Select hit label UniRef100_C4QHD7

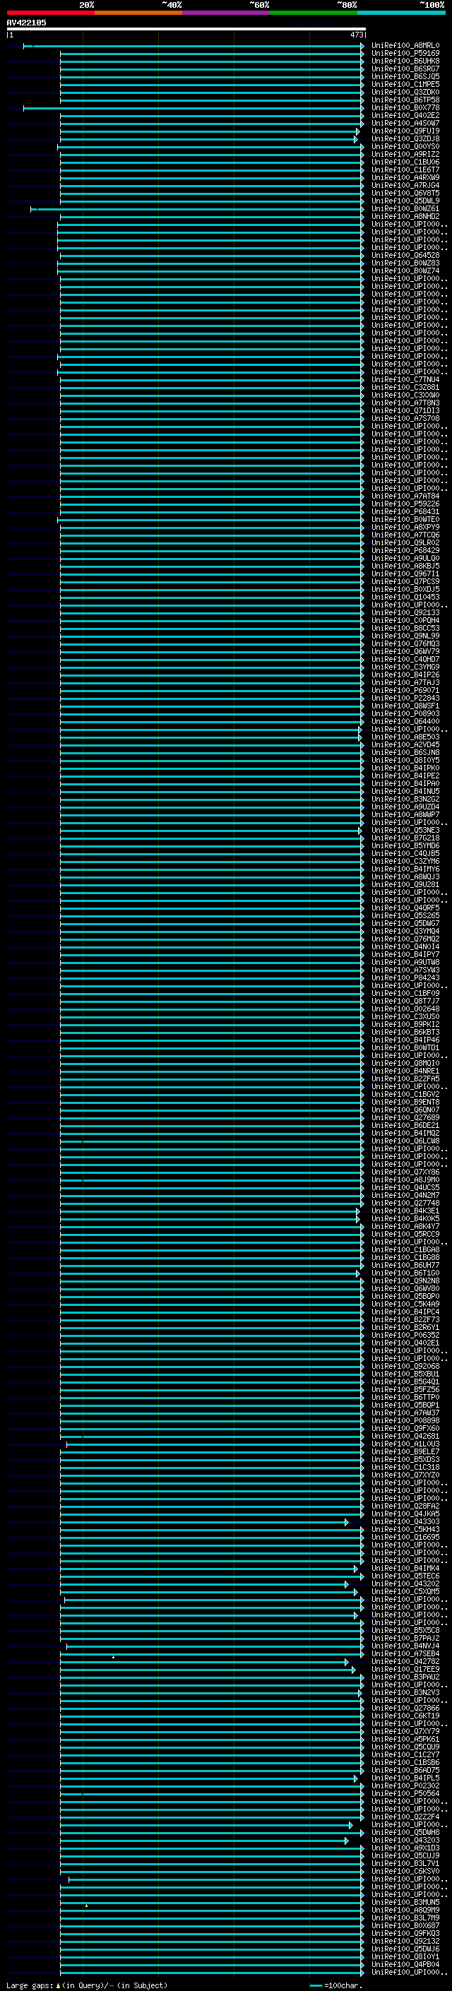405,659
